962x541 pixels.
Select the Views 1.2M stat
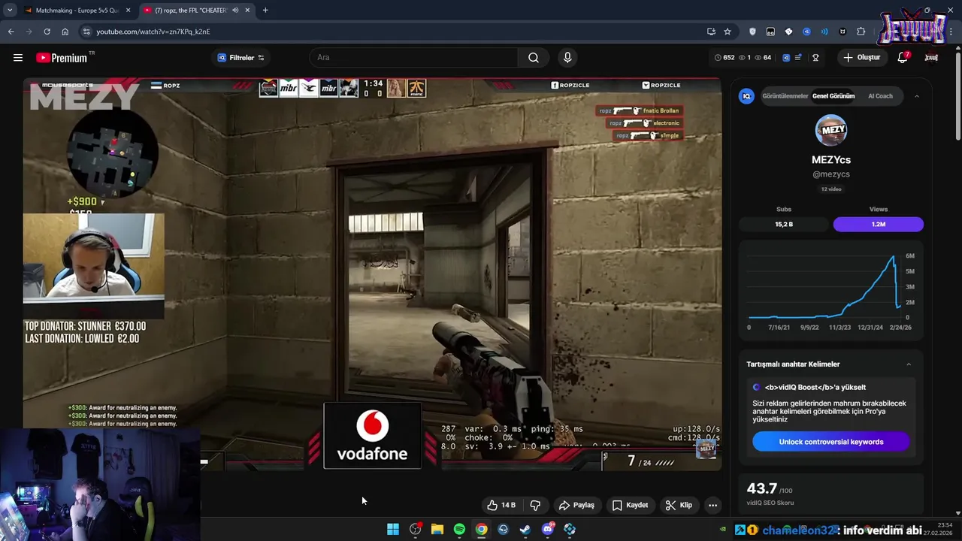(879, 224)
